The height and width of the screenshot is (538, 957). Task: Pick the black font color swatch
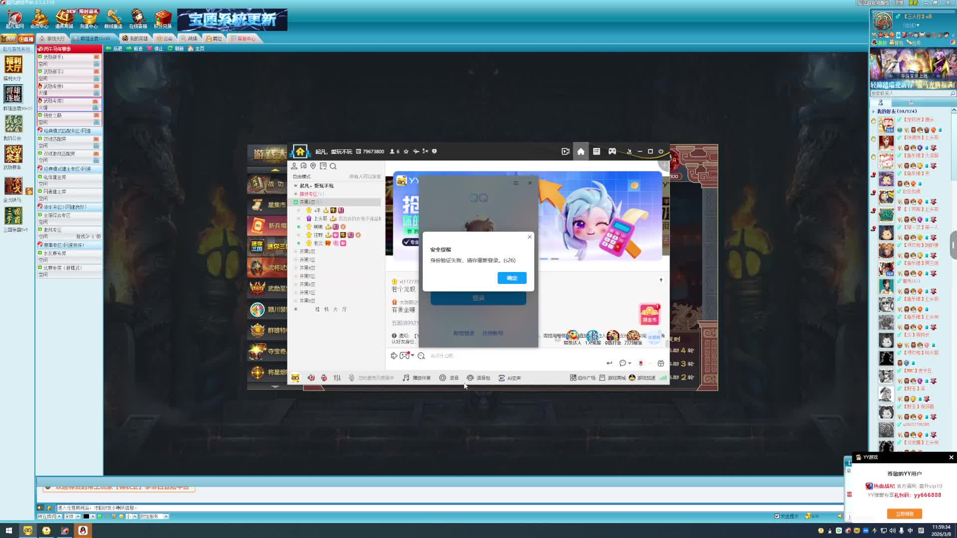(x=86, y=517)
